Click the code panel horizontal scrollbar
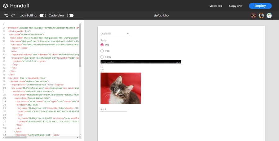Image resolution: width=279 pixels, height=141 pixels. tap(16, 138)
